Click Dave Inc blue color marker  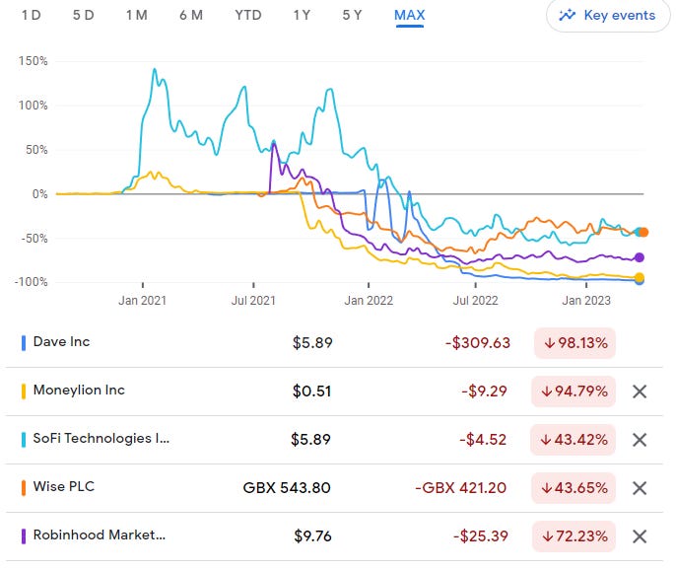(24, 343)
